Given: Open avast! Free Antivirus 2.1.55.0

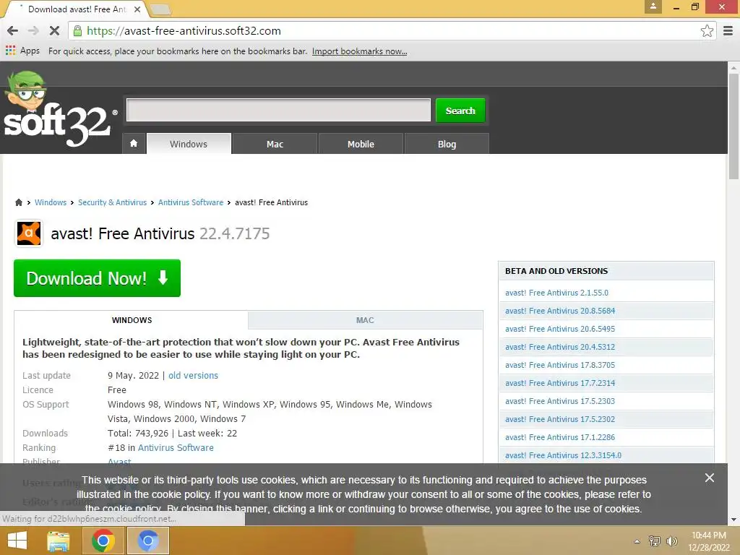Looking at the screenshot, I should 556,293.
